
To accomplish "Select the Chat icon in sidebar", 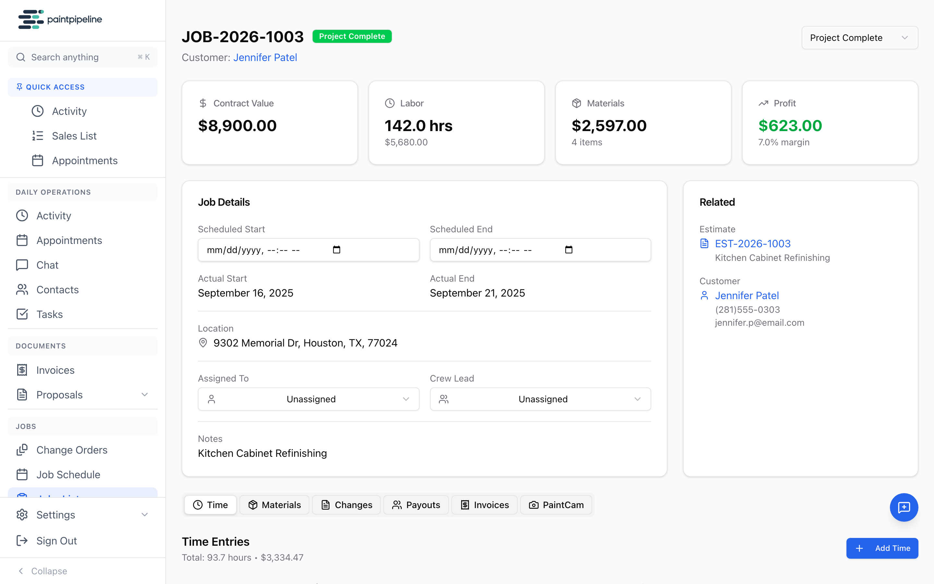I will click(22, 265).
